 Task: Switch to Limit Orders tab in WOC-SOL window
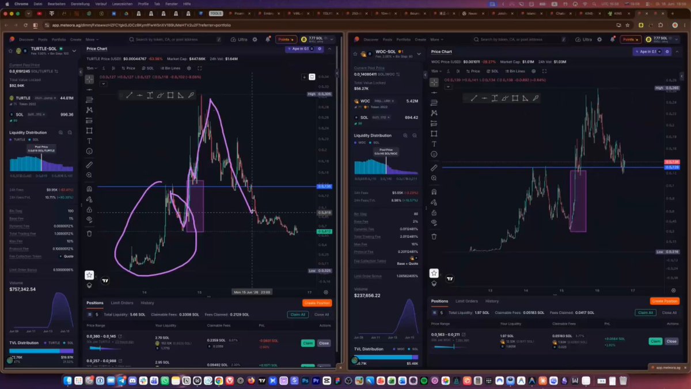(x=466, y=301)
